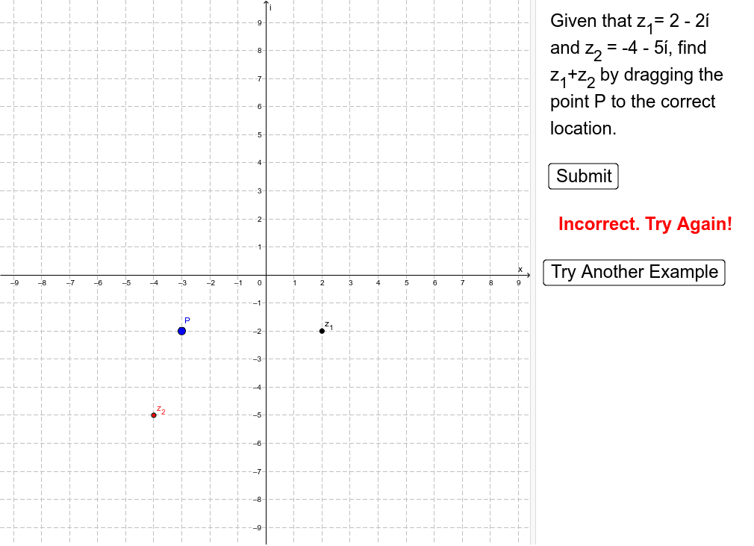Click the black point labeled z1
Viewport: 754px width, 546px height.
320,330
